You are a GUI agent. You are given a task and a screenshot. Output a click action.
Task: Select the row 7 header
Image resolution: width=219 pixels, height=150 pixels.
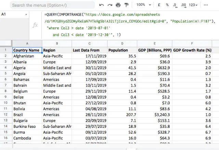click(6, 85)
